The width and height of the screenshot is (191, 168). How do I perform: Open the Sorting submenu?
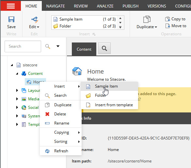coord(60,142)
